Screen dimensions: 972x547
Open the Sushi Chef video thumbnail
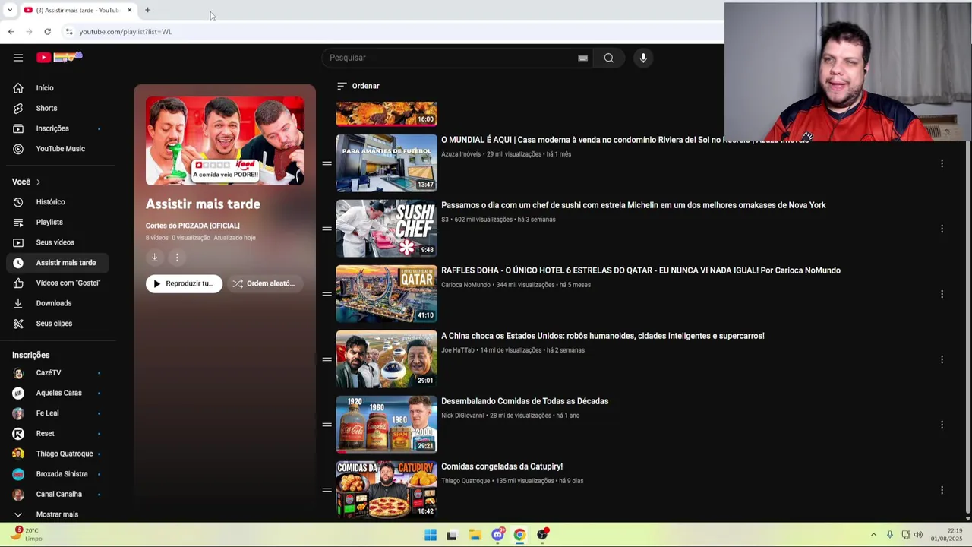tap(387, 229)
